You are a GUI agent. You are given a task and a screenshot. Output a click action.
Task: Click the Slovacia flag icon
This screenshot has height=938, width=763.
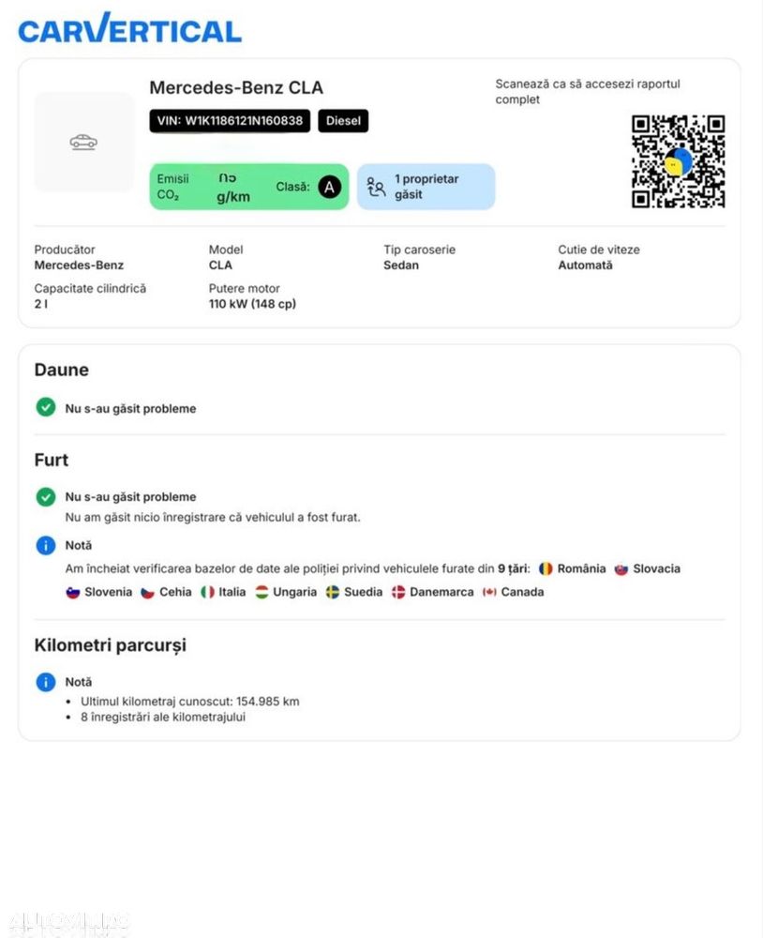(x=621, y=569)
